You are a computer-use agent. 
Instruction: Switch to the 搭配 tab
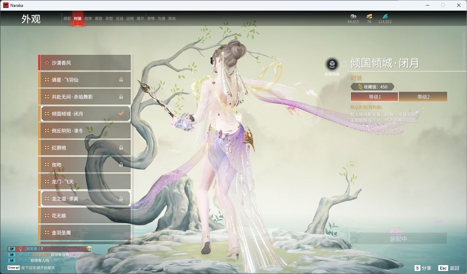[x=67, y=19]
